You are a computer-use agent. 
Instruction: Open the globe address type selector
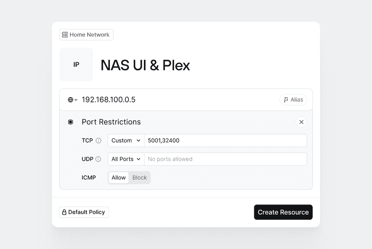tap(72, 100)
